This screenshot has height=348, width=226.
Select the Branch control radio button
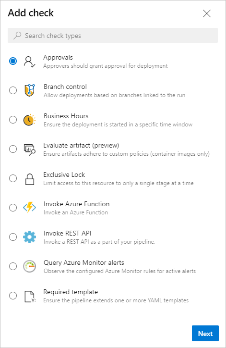13,90
